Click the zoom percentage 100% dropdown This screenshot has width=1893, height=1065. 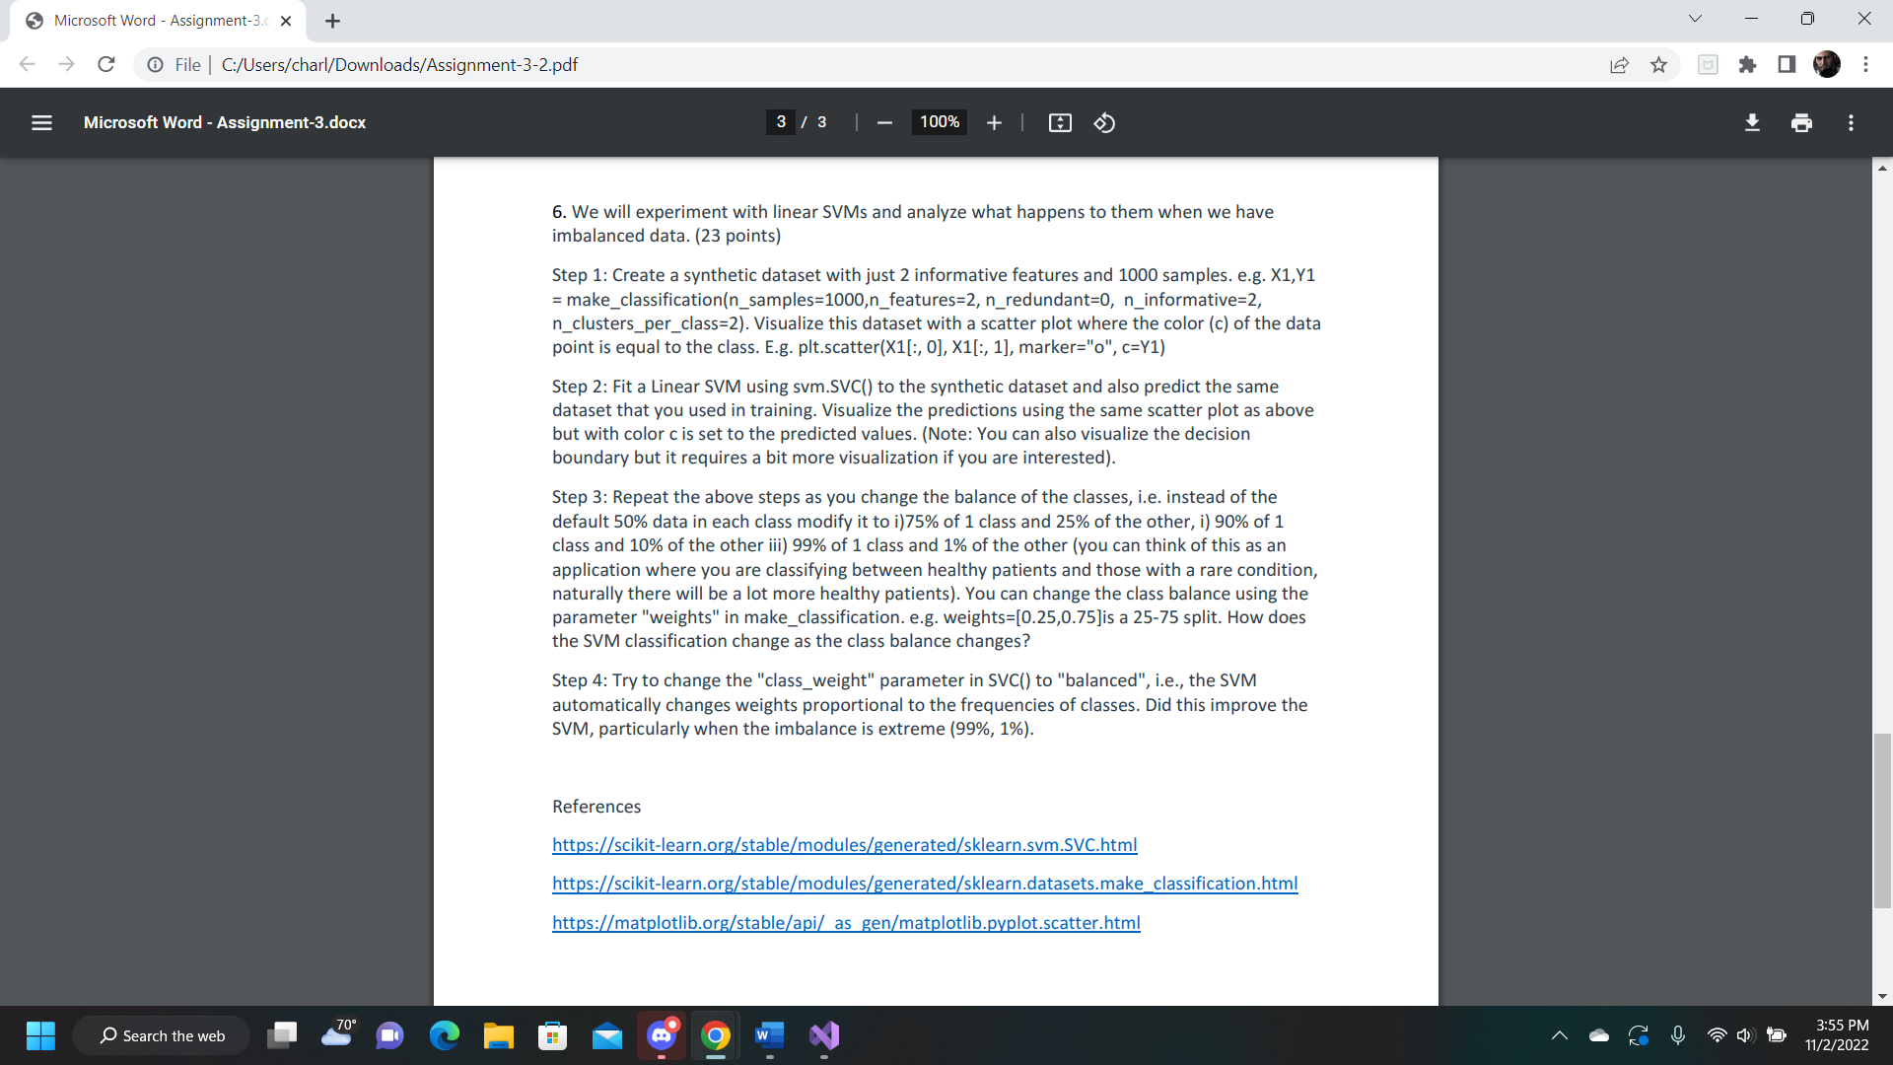pos(938,122)
